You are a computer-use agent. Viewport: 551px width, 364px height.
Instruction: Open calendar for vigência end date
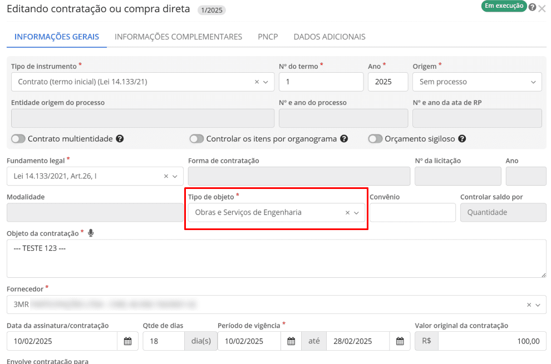coord(400,341)
